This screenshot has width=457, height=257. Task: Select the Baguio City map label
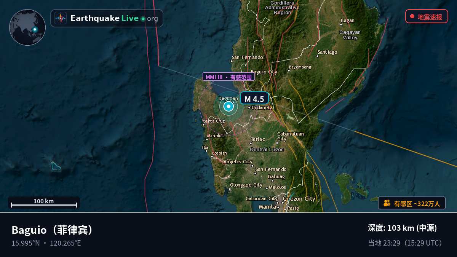tap(264, 72)
